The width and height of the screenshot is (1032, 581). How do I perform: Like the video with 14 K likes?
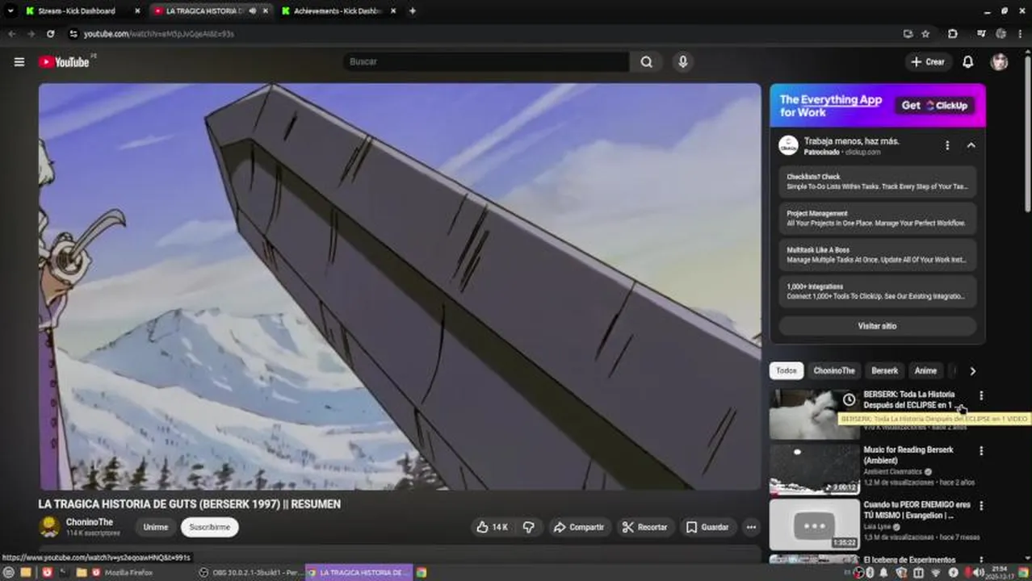point(493,527)
